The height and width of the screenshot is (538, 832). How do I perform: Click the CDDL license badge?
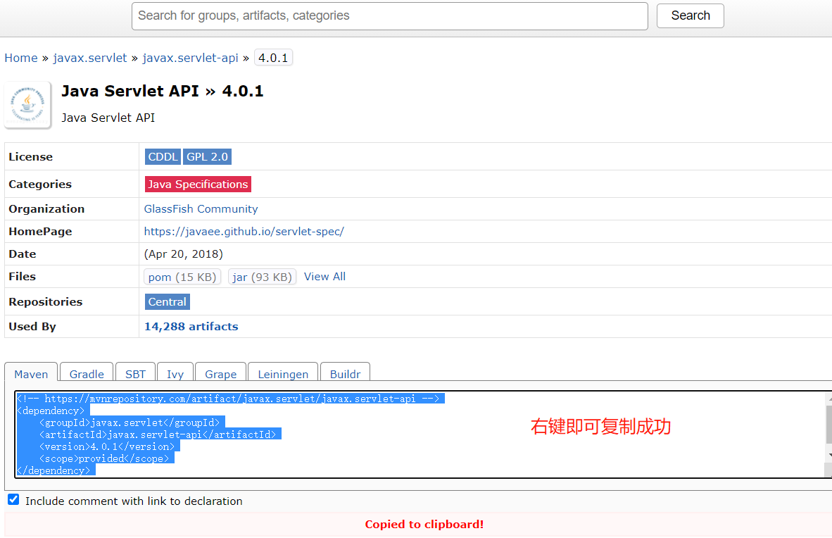point(163,156)
